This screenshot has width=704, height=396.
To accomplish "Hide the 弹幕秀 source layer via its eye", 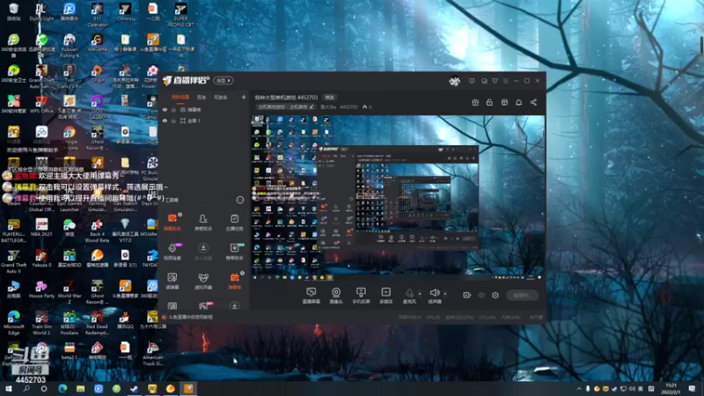I will point(165,109).
